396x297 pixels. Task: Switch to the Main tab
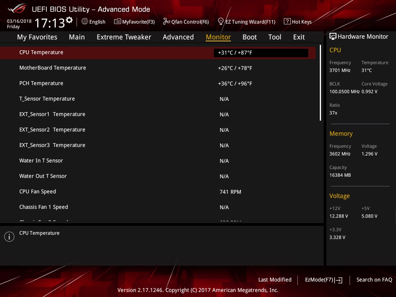(x=77, y=37)
